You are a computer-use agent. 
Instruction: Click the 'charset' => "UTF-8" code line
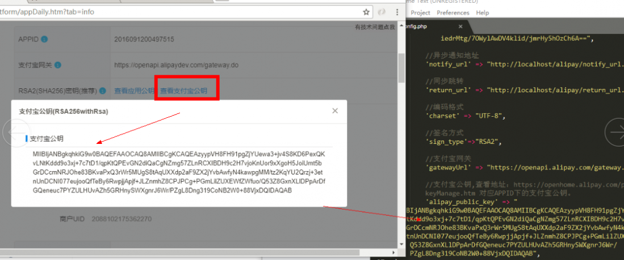pyautogui.click(x=466, y=116)
